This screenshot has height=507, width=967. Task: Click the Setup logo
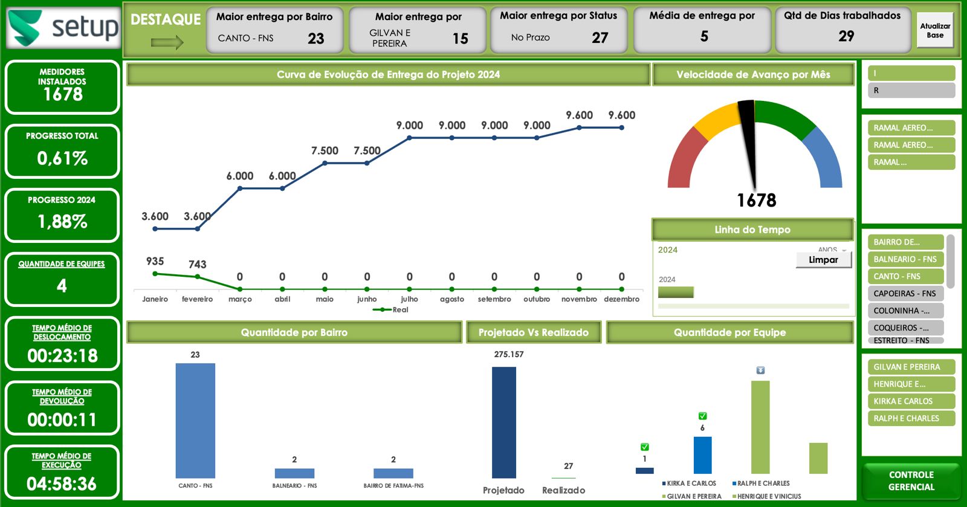pos(63,28)
